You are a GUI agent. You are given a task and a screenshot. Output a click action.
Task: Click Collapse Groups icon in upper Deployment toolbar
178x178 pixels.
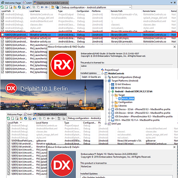[47, 7]
